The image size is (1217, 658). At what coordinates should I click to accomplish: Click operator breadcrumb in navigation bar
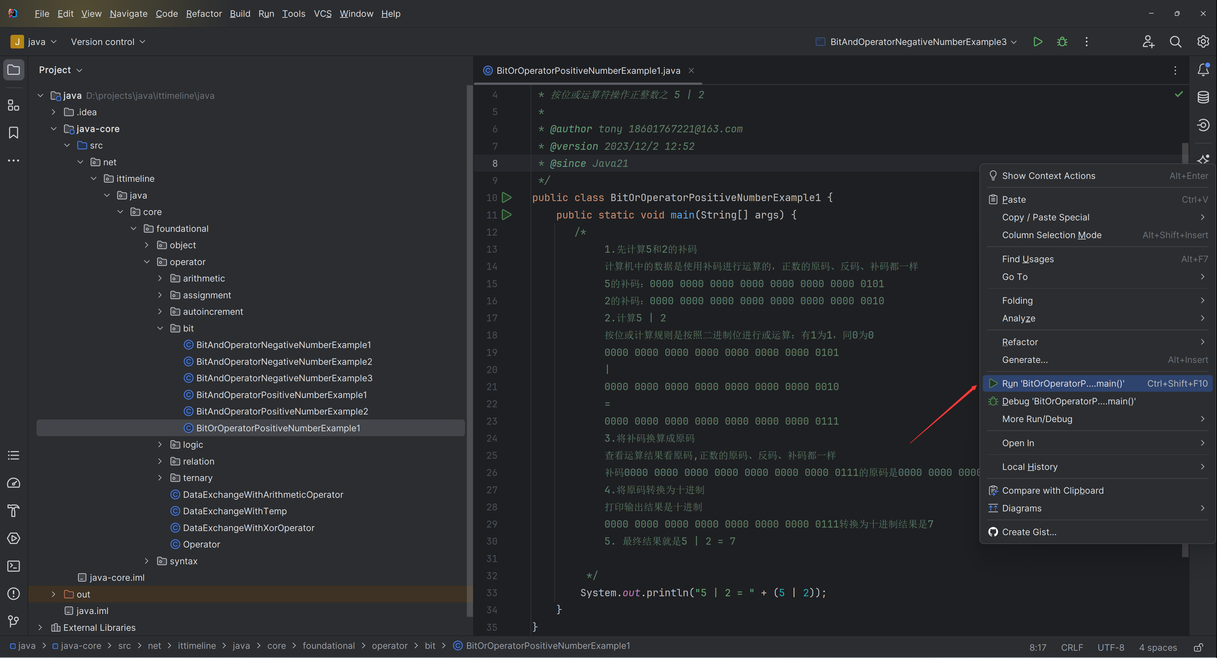coord(389,646)
